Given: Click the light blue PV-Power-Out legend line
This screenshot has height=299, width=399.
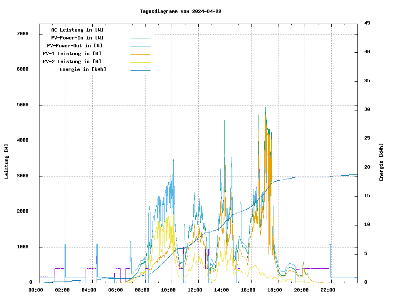Looking at the screenshot, I should (140, 47).
